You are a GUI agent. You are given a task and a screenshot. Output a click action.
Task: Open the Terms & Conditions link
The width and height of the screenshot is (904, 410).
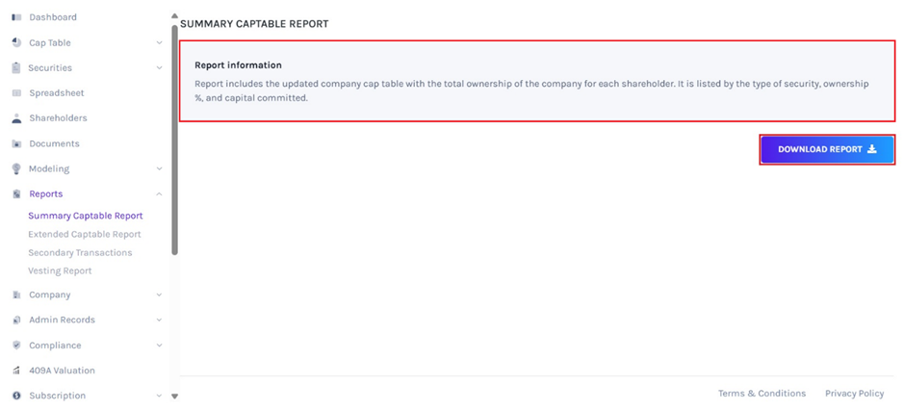click(x=762, y=394)
